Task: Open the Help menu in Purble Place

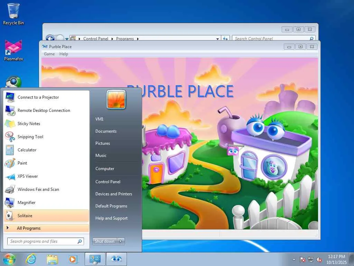Action: pyautogui.click(x=64, y=54)
